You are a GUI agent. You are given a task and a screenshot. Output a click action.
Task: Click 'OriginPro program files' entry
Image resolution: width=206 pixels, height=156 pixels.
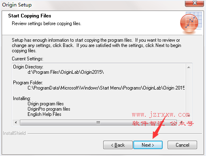point(49,109)
